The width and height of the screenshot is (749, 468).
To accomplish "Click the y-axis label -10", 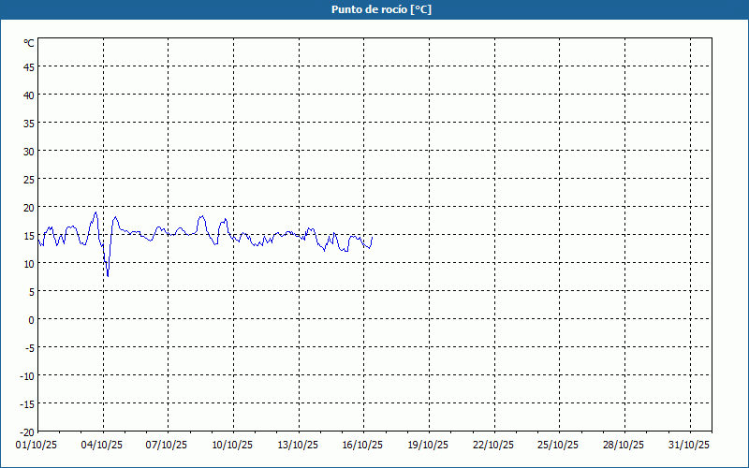I will click(27, 376).
